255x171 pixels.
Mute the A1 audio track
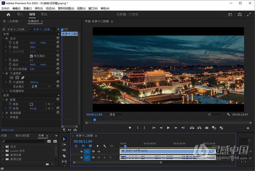[x=99, y=157]
